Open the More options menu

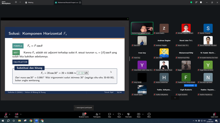point(149,115)
